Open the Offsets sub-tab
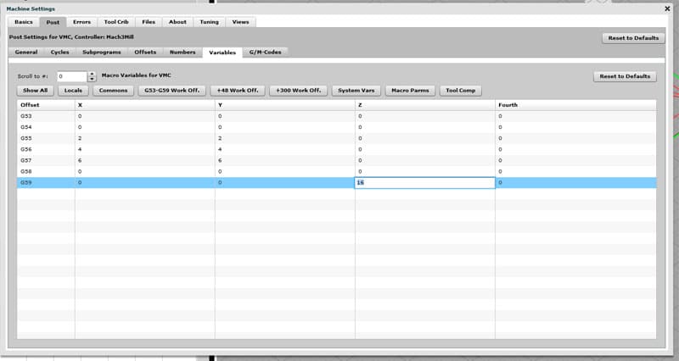679x361 pixels. coord(145,53)
